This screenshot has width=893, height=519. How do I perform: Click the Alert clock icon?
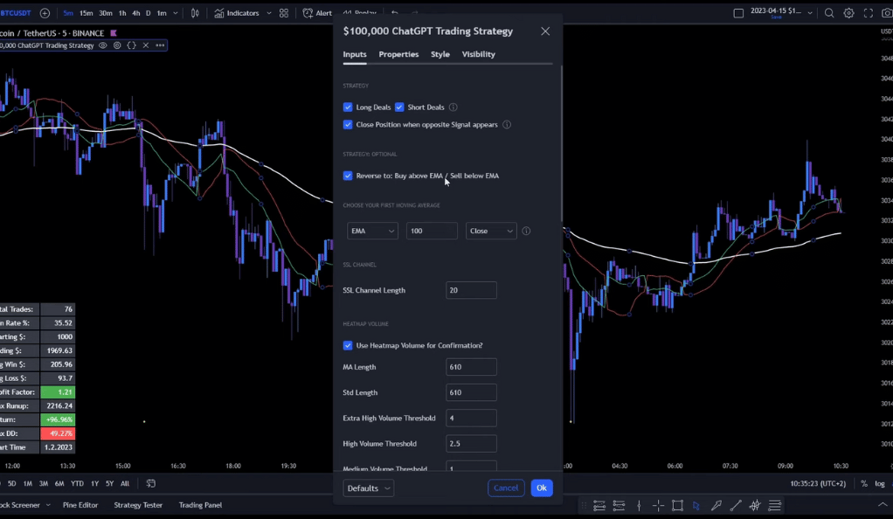click(308, 13)
